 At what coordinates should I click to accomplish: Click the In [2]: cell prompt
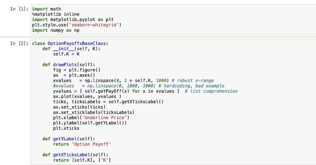point(19,43)
